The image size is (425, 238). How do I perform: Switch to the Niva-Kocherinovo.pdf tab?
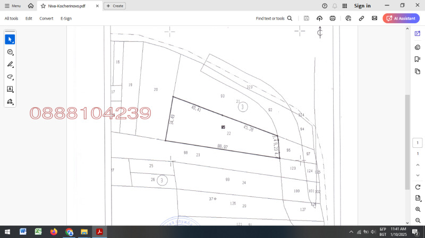67,6
